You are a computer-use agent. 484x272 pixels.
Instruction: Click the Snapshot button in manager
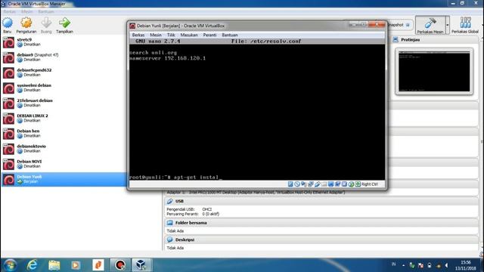pyautogui.click(x=399, y=25)
